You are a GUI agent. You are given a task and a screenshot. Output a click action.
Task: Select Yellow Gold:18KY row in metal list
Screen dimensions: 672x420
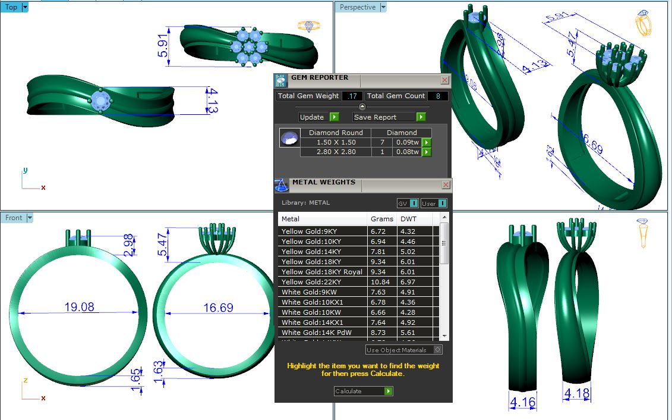pos(323,262)
